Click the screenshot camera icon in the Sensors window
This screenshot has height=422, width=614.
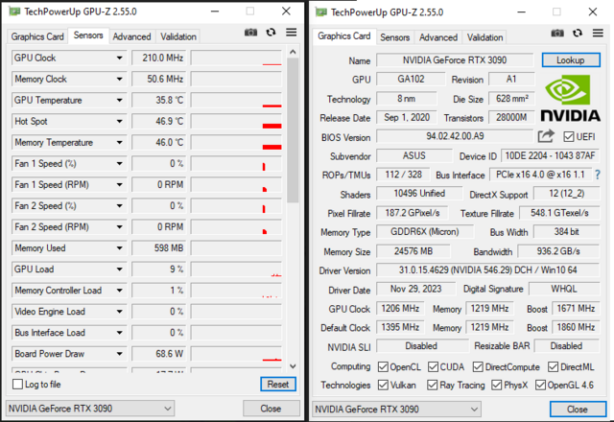[x=251, y=33]
